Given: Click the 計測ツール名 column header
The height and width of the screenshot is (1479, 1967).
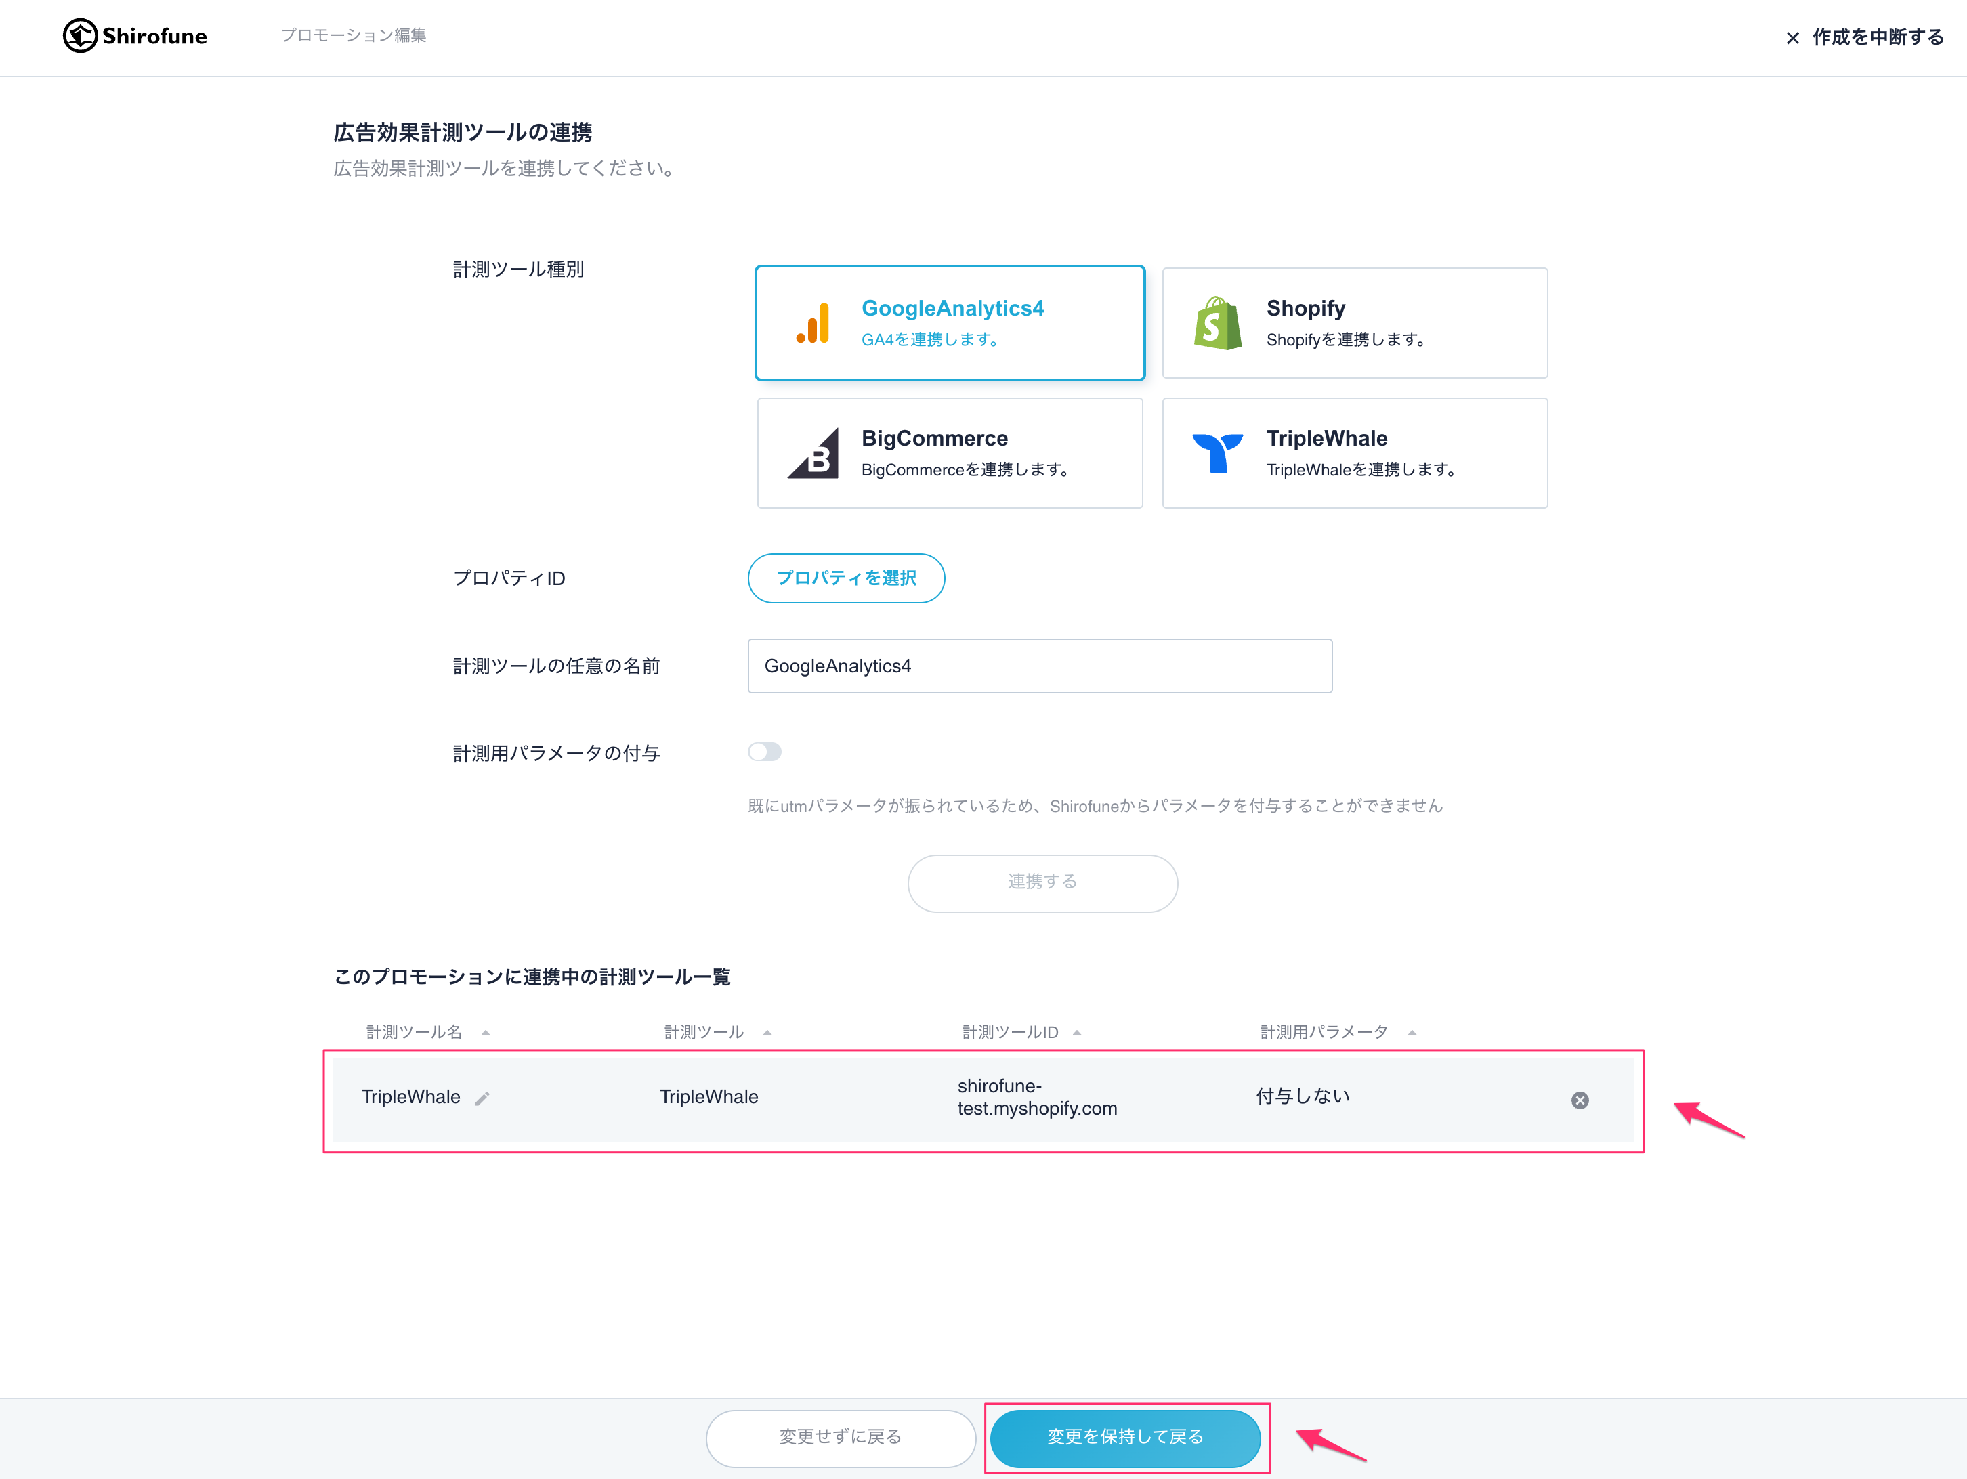Looking at the screenshot, I should point(415,1033).
